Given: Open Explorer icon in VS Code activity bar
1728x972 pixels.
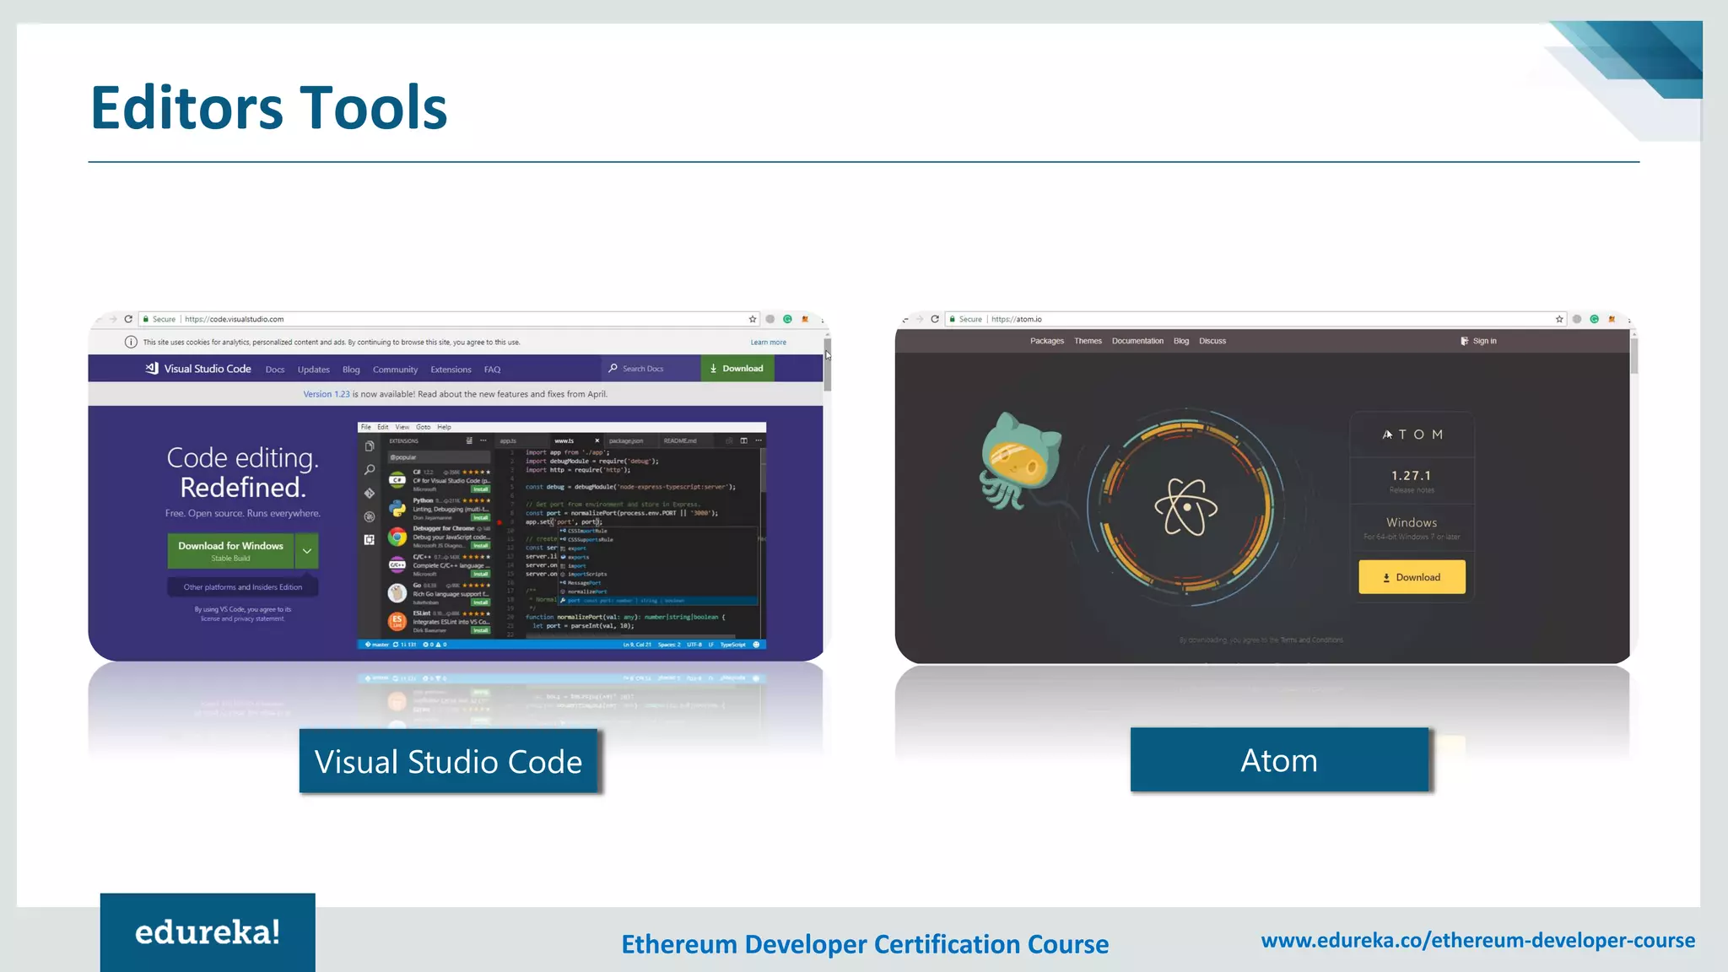Looking at the screenshot, I should point(370,446).
